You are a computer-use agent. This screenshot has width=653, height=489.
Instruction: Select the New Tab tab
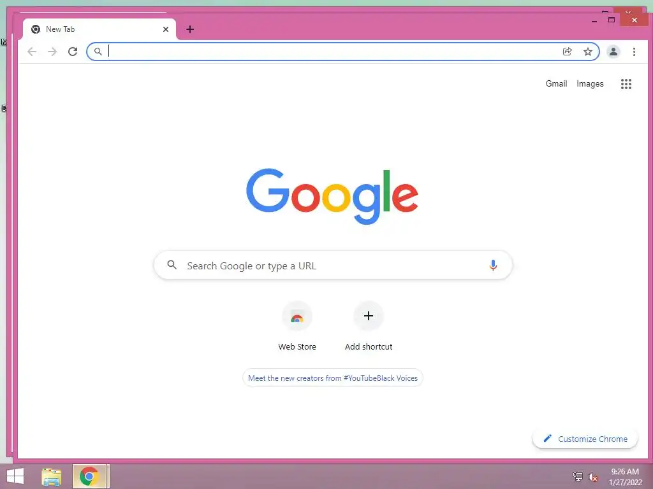pyautogui.click(x=99, y=29)
